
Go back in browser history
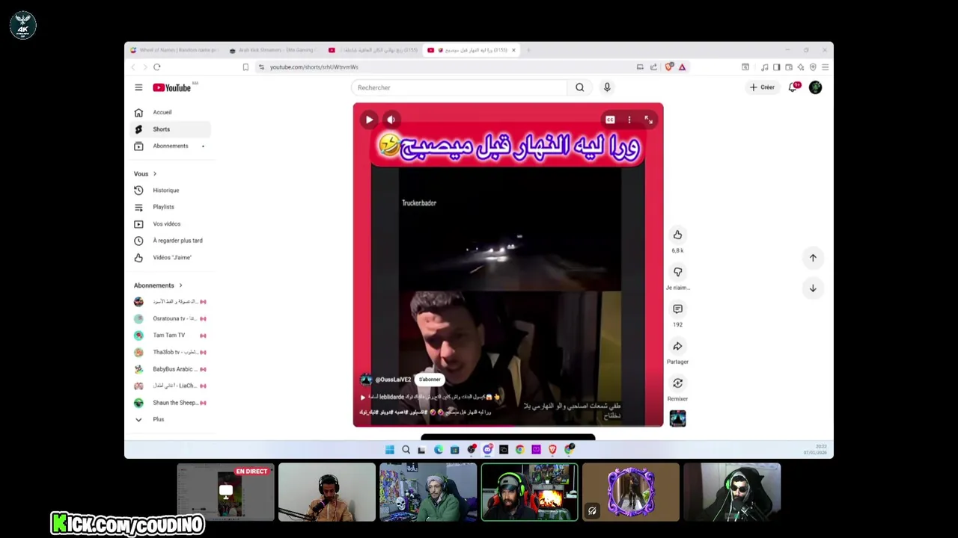[x=133, y=67]
